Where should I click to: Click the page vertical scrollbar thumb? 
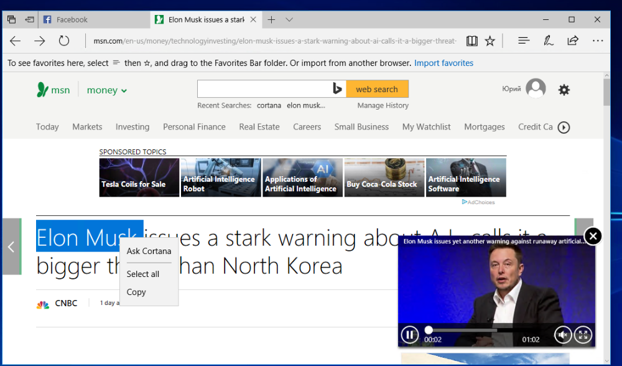point(606,92)
